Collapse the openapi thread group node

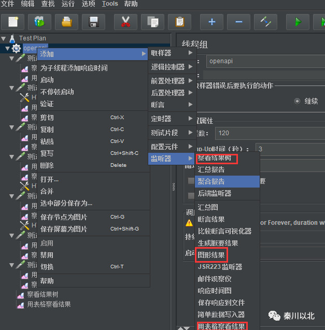tap(7, 48)
